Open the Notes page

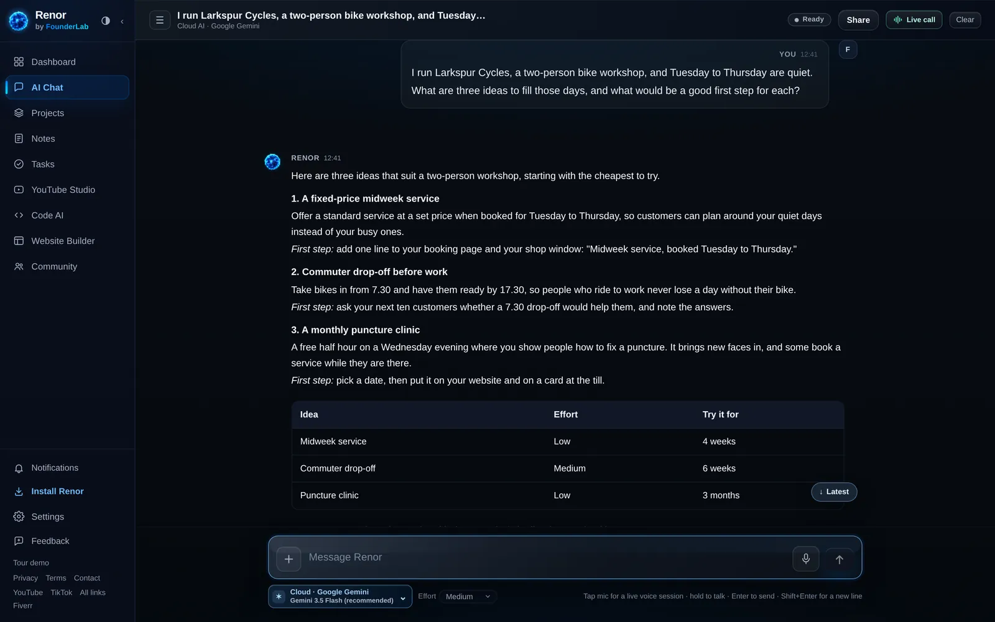[x=67, y=139]
